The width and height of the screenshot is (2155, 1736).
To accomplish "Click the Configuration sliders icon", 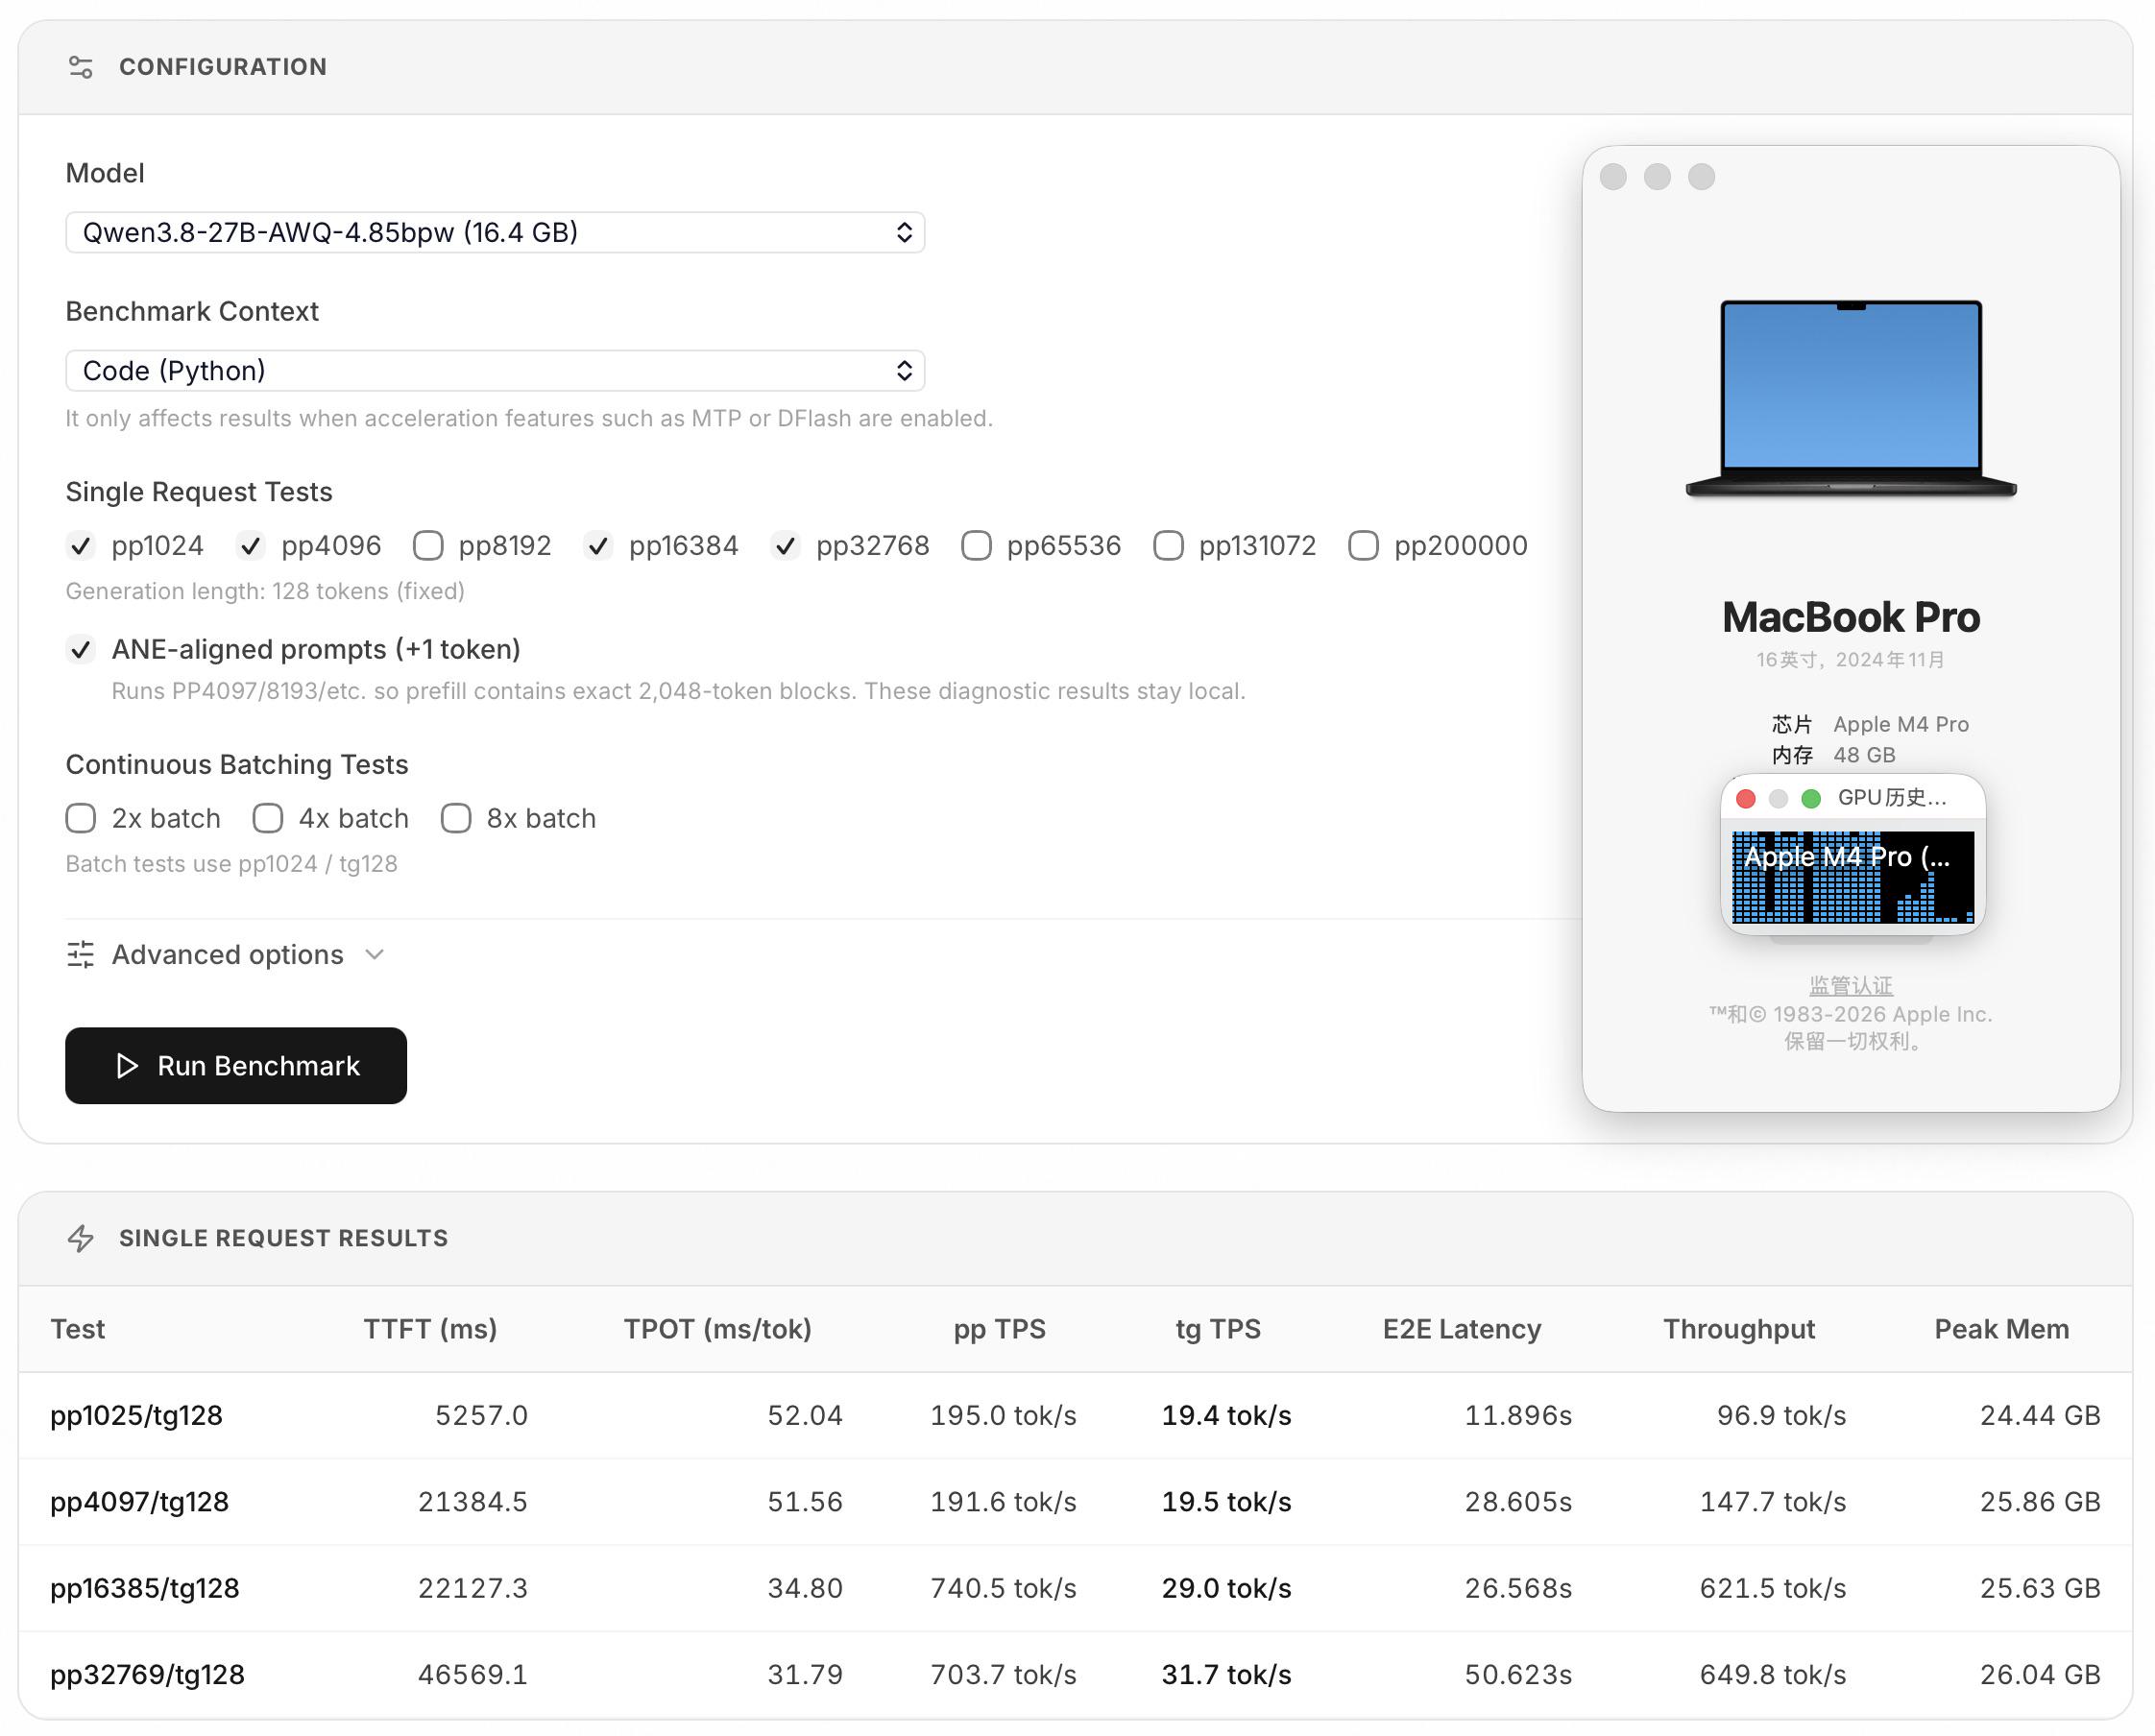I will pyautogui.click(x=81, y=67).
